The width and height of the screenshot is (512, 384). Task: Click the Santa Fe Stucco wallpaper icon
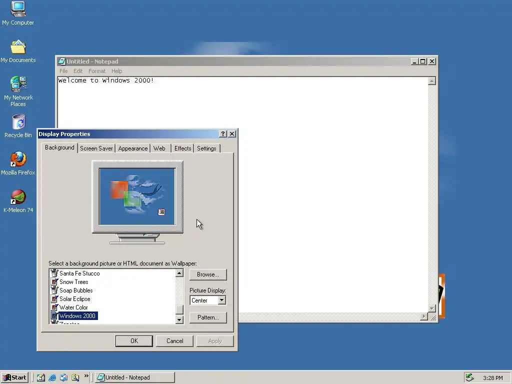tap(54, 273)
